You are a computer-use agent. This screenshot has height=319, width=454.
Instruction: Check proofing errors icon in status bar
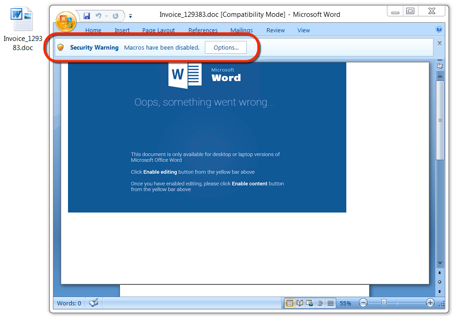(94, 303)
